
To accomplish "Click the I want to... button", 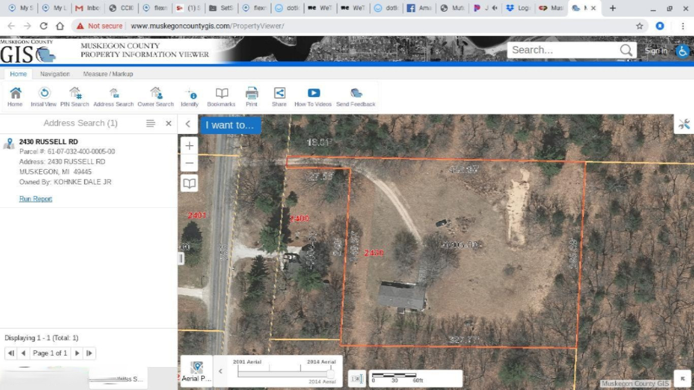I will 230,125.
